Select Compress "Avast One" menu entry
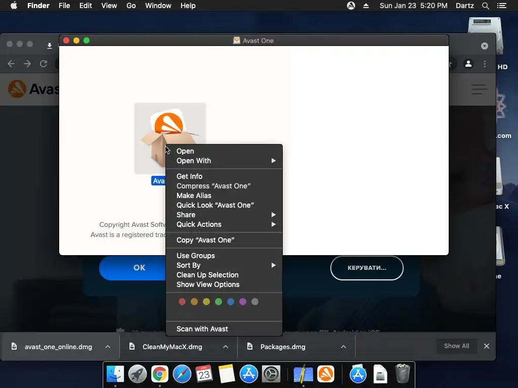Viewport: 518px width, 388px height. (x=224, y=186)
